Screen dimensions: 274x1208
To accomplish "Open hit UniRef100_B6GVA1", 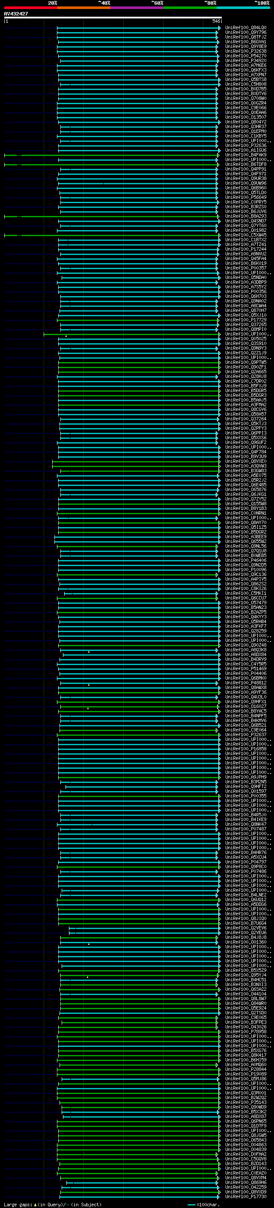I will (245, 42).
